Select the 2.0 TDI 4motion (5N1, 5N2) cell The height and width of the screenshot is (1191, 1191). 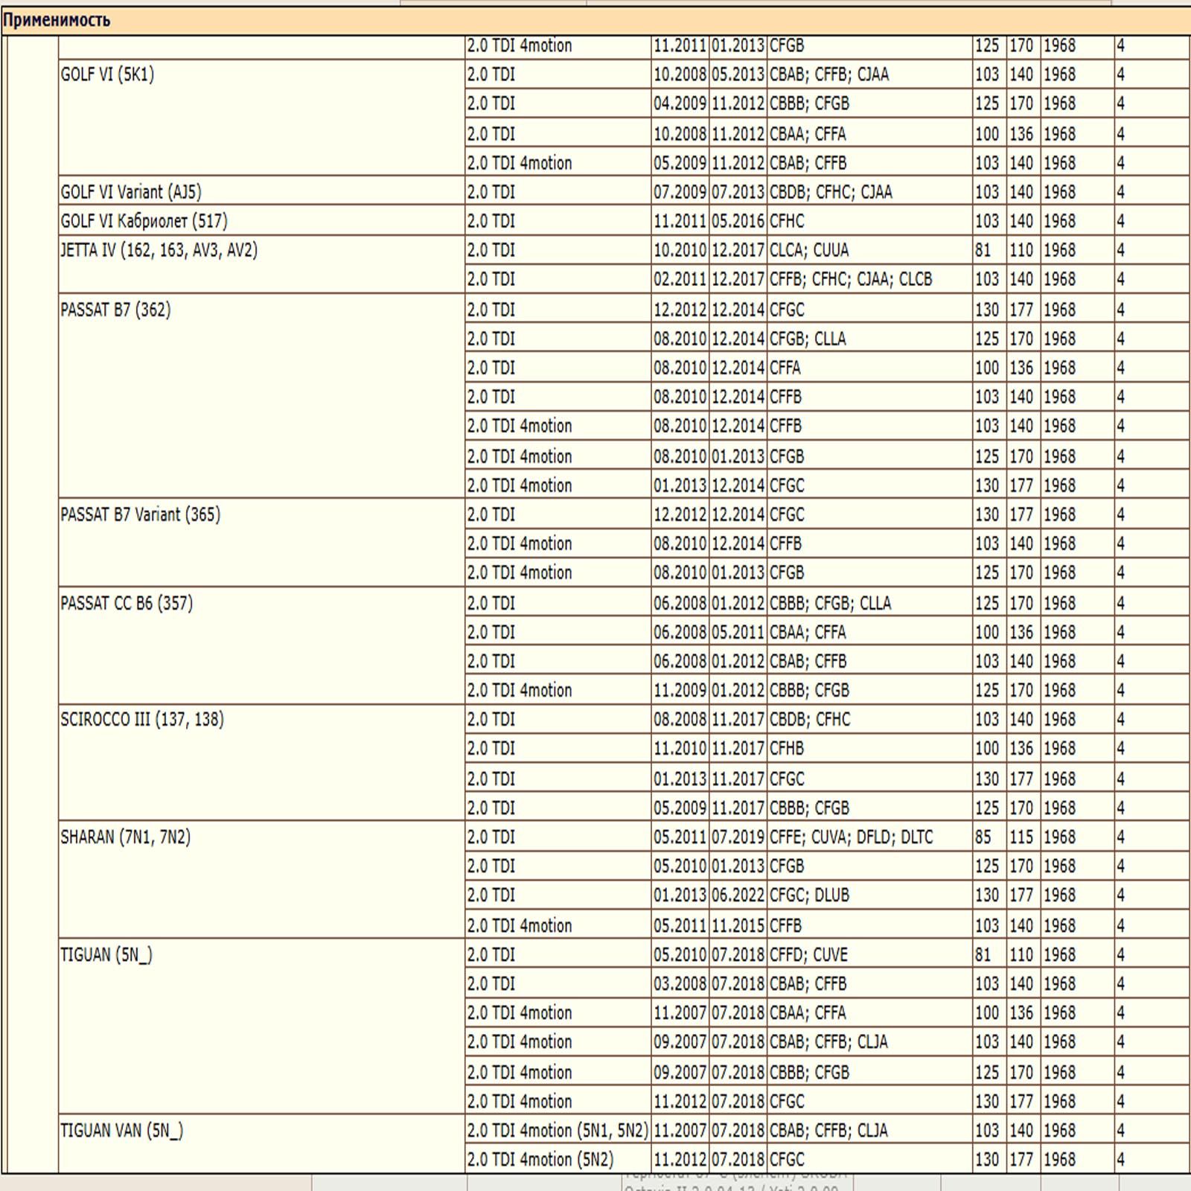pyautogui.click(x=558, y=1131)
